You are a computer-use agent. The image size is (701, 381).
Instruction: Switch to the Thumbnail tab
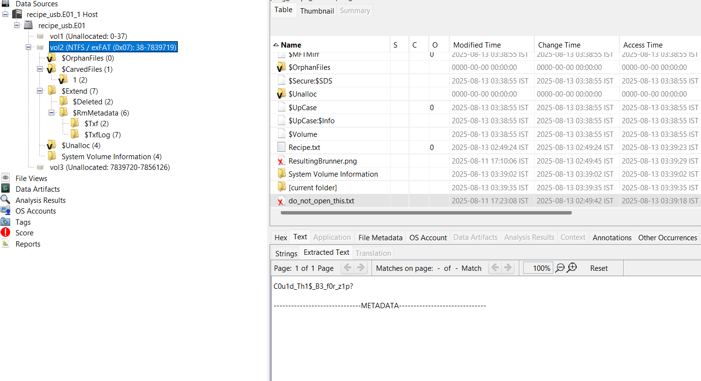point(317,10)
